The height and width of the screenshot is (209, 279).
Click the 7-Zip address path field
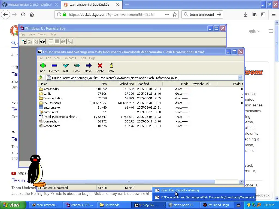[x=142, y=78]
